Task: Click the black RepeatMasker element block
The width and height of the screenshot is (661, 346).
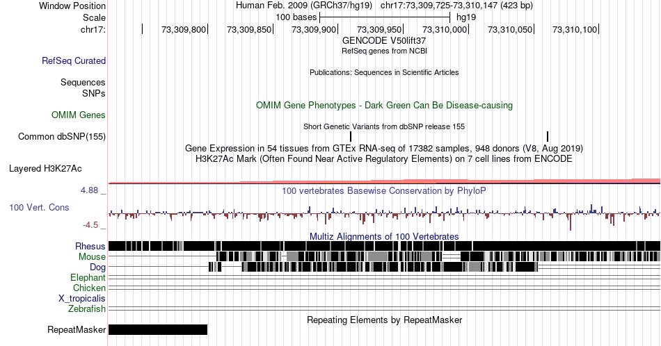Action: tap(158, 329)
